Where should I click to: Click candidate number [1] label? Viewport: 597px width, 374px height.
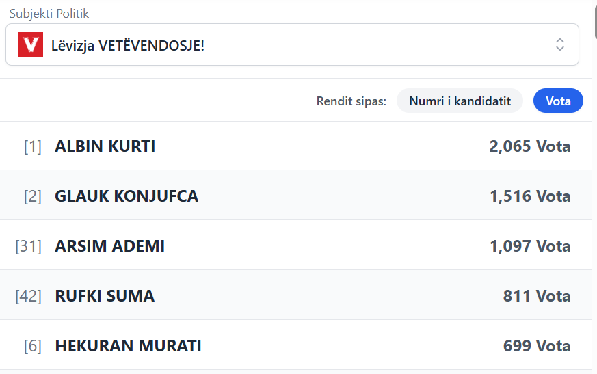coord(33,146)
